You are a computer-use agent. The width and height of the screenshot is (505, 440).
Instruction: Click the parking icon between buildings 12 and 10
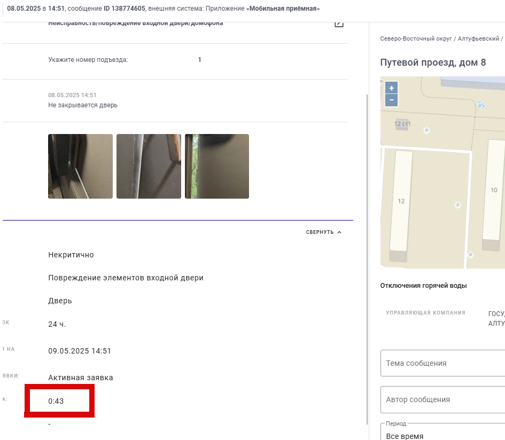[x=457, y=205]
